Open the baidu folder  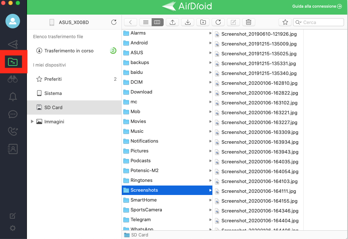pos(167,72)
